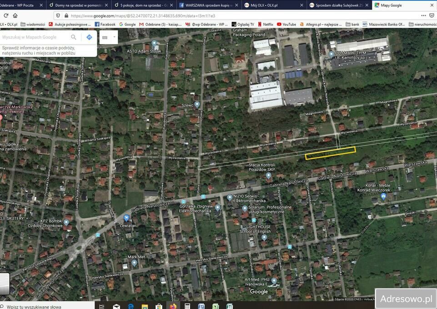
Task: Open the Calculator from the taskbar
Action: pos(187,306)
